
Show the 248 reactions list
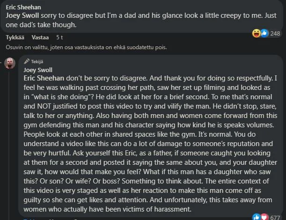point(275,33)
